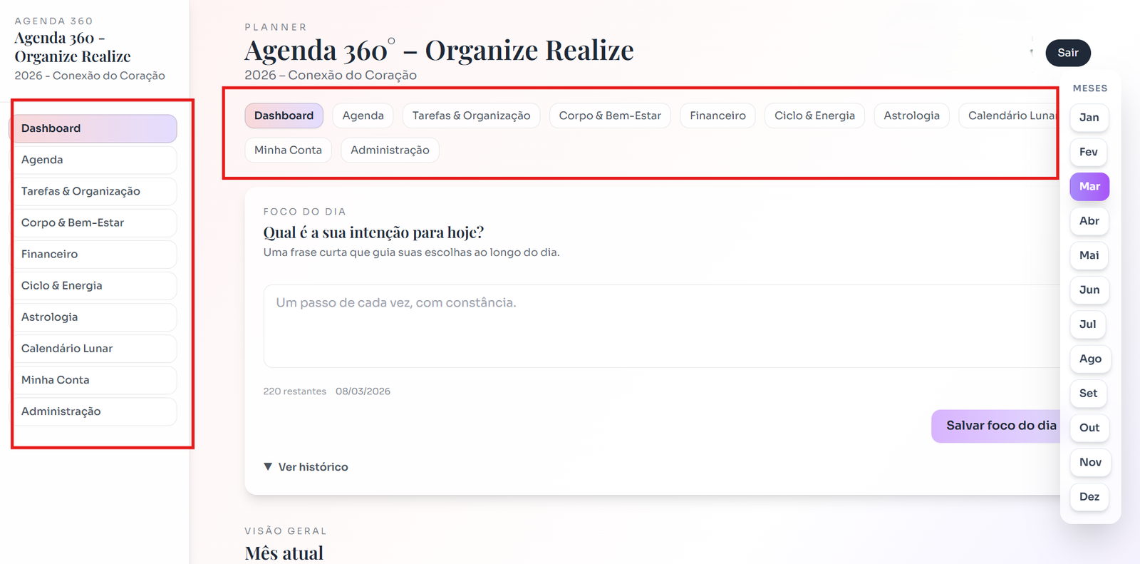Go to Administração in the sidebar
1140x564 pixels.
click(93, 411)
